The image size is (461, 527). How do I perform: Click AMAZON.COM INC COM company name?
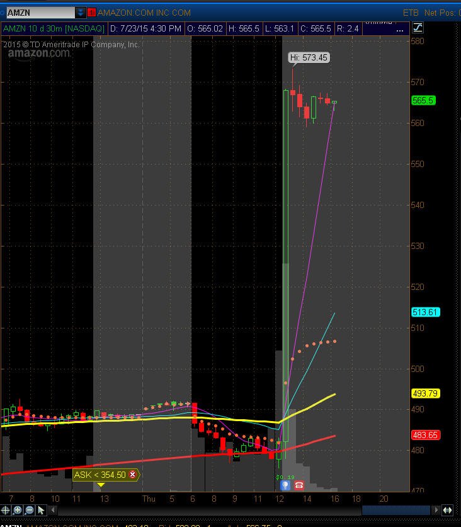tap(144, 13)
